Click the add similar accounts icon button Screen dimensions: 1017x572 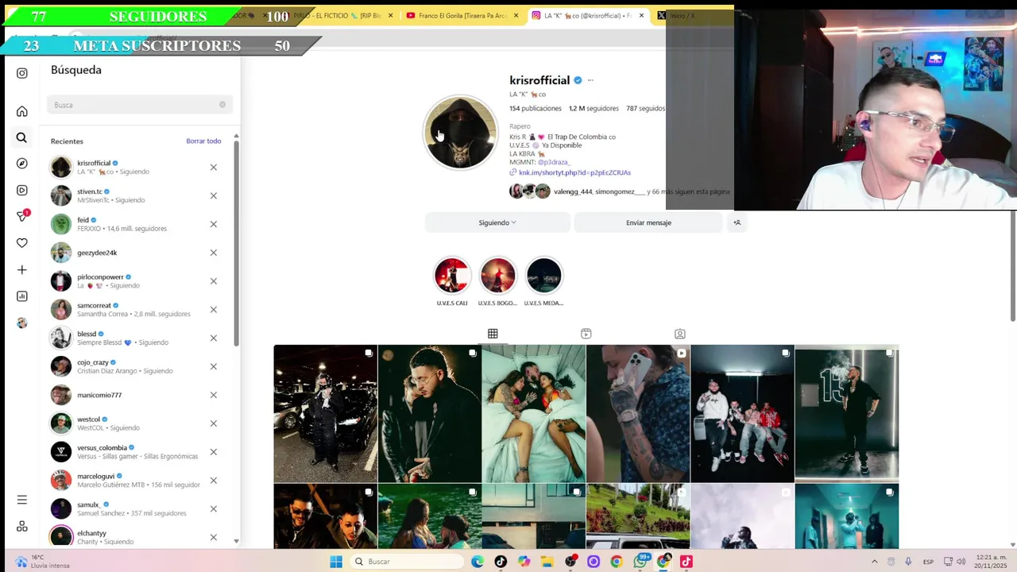pos(737,222)
